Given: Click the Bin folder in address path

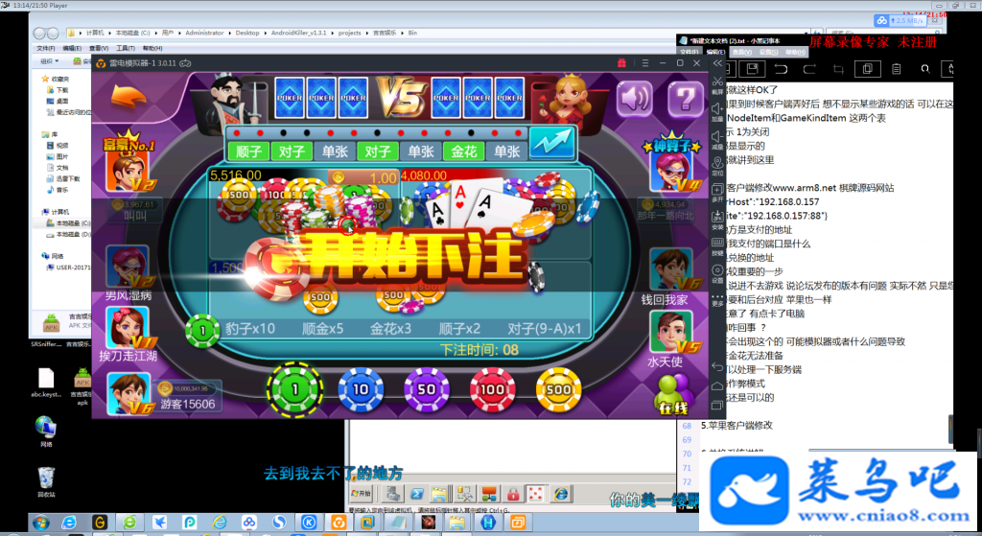Looking at the screenshot, I should tap(412, 33).
